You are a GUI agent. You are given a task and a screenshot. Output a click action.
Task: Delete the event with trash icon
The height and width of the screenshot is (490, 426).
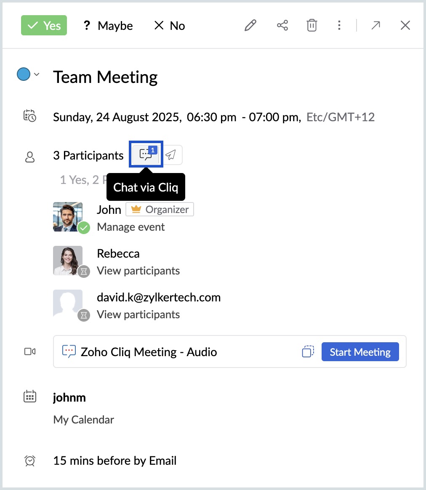[312, 26]
